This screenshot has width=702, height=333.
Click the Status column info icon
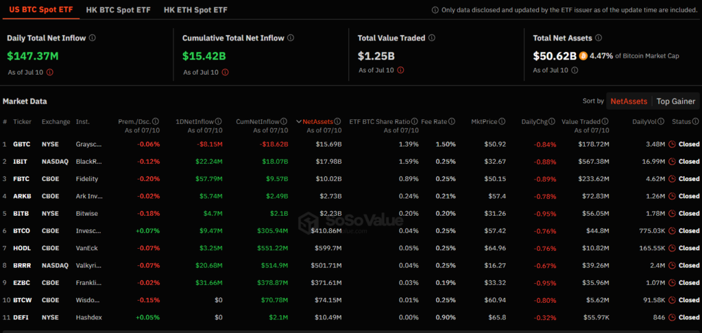click(x=695, y=121)
